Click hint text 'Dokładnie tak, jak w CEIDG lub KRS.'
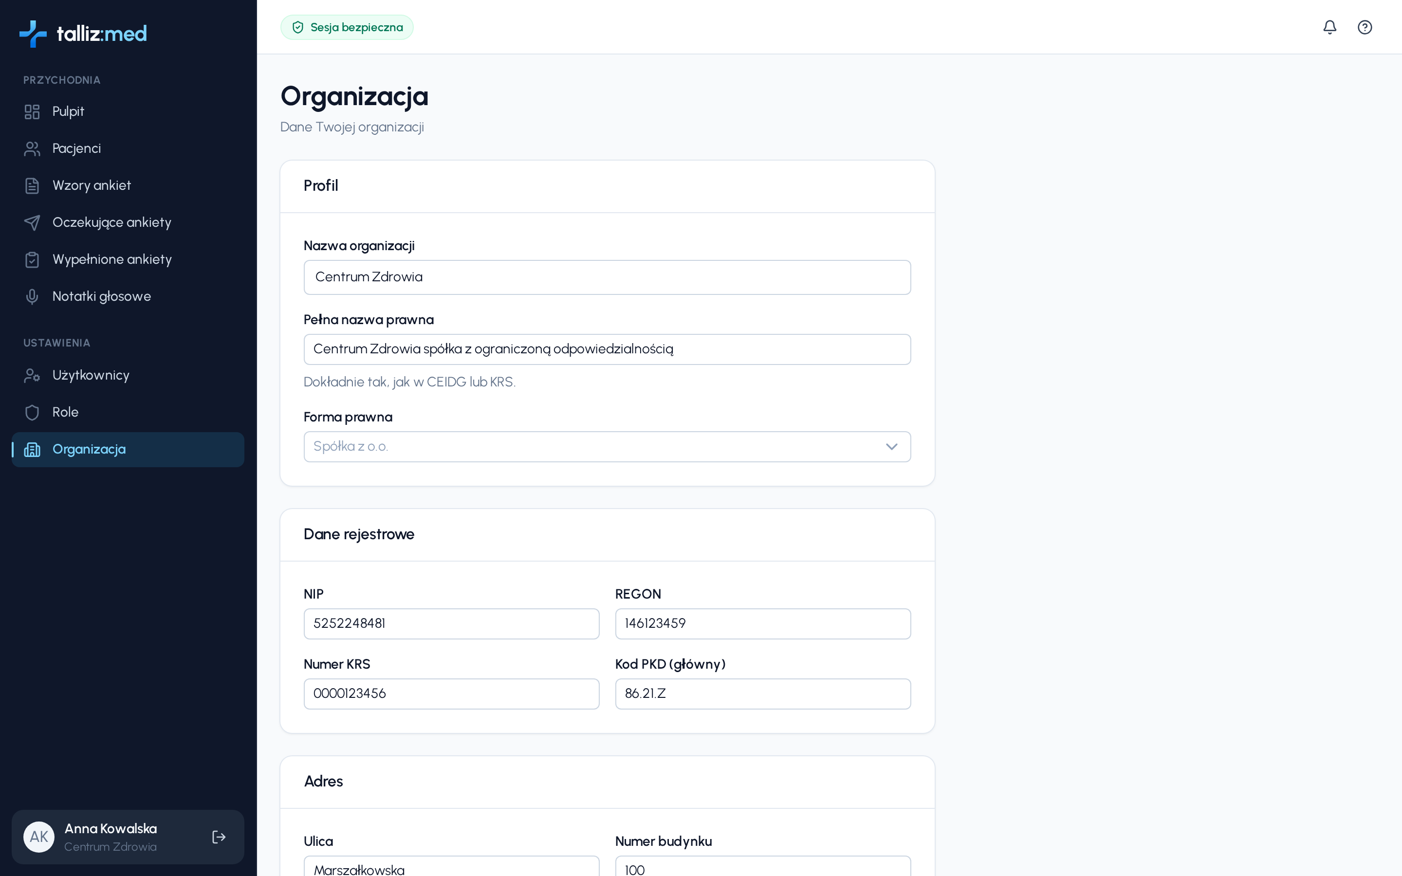 tap(409, 383)
